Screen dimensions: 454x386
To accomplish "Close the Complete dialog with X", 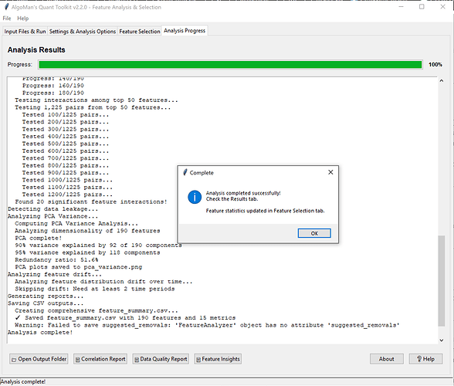I will coord(330,172).
